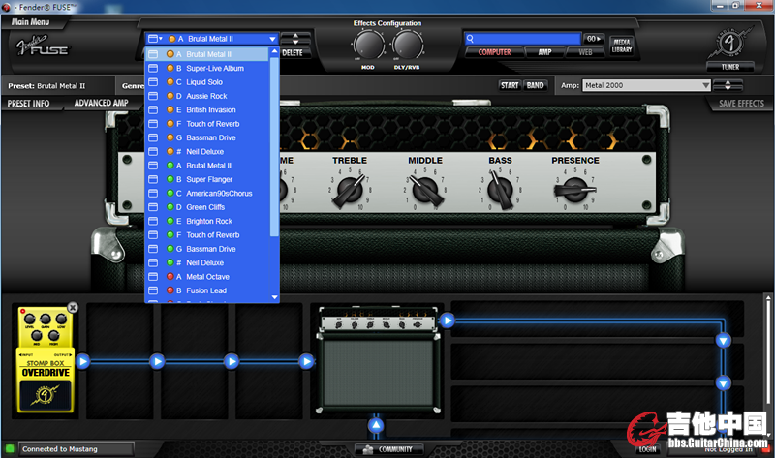
Task: Click the amp model up/down stepper
Action: [x=728, y=85]
